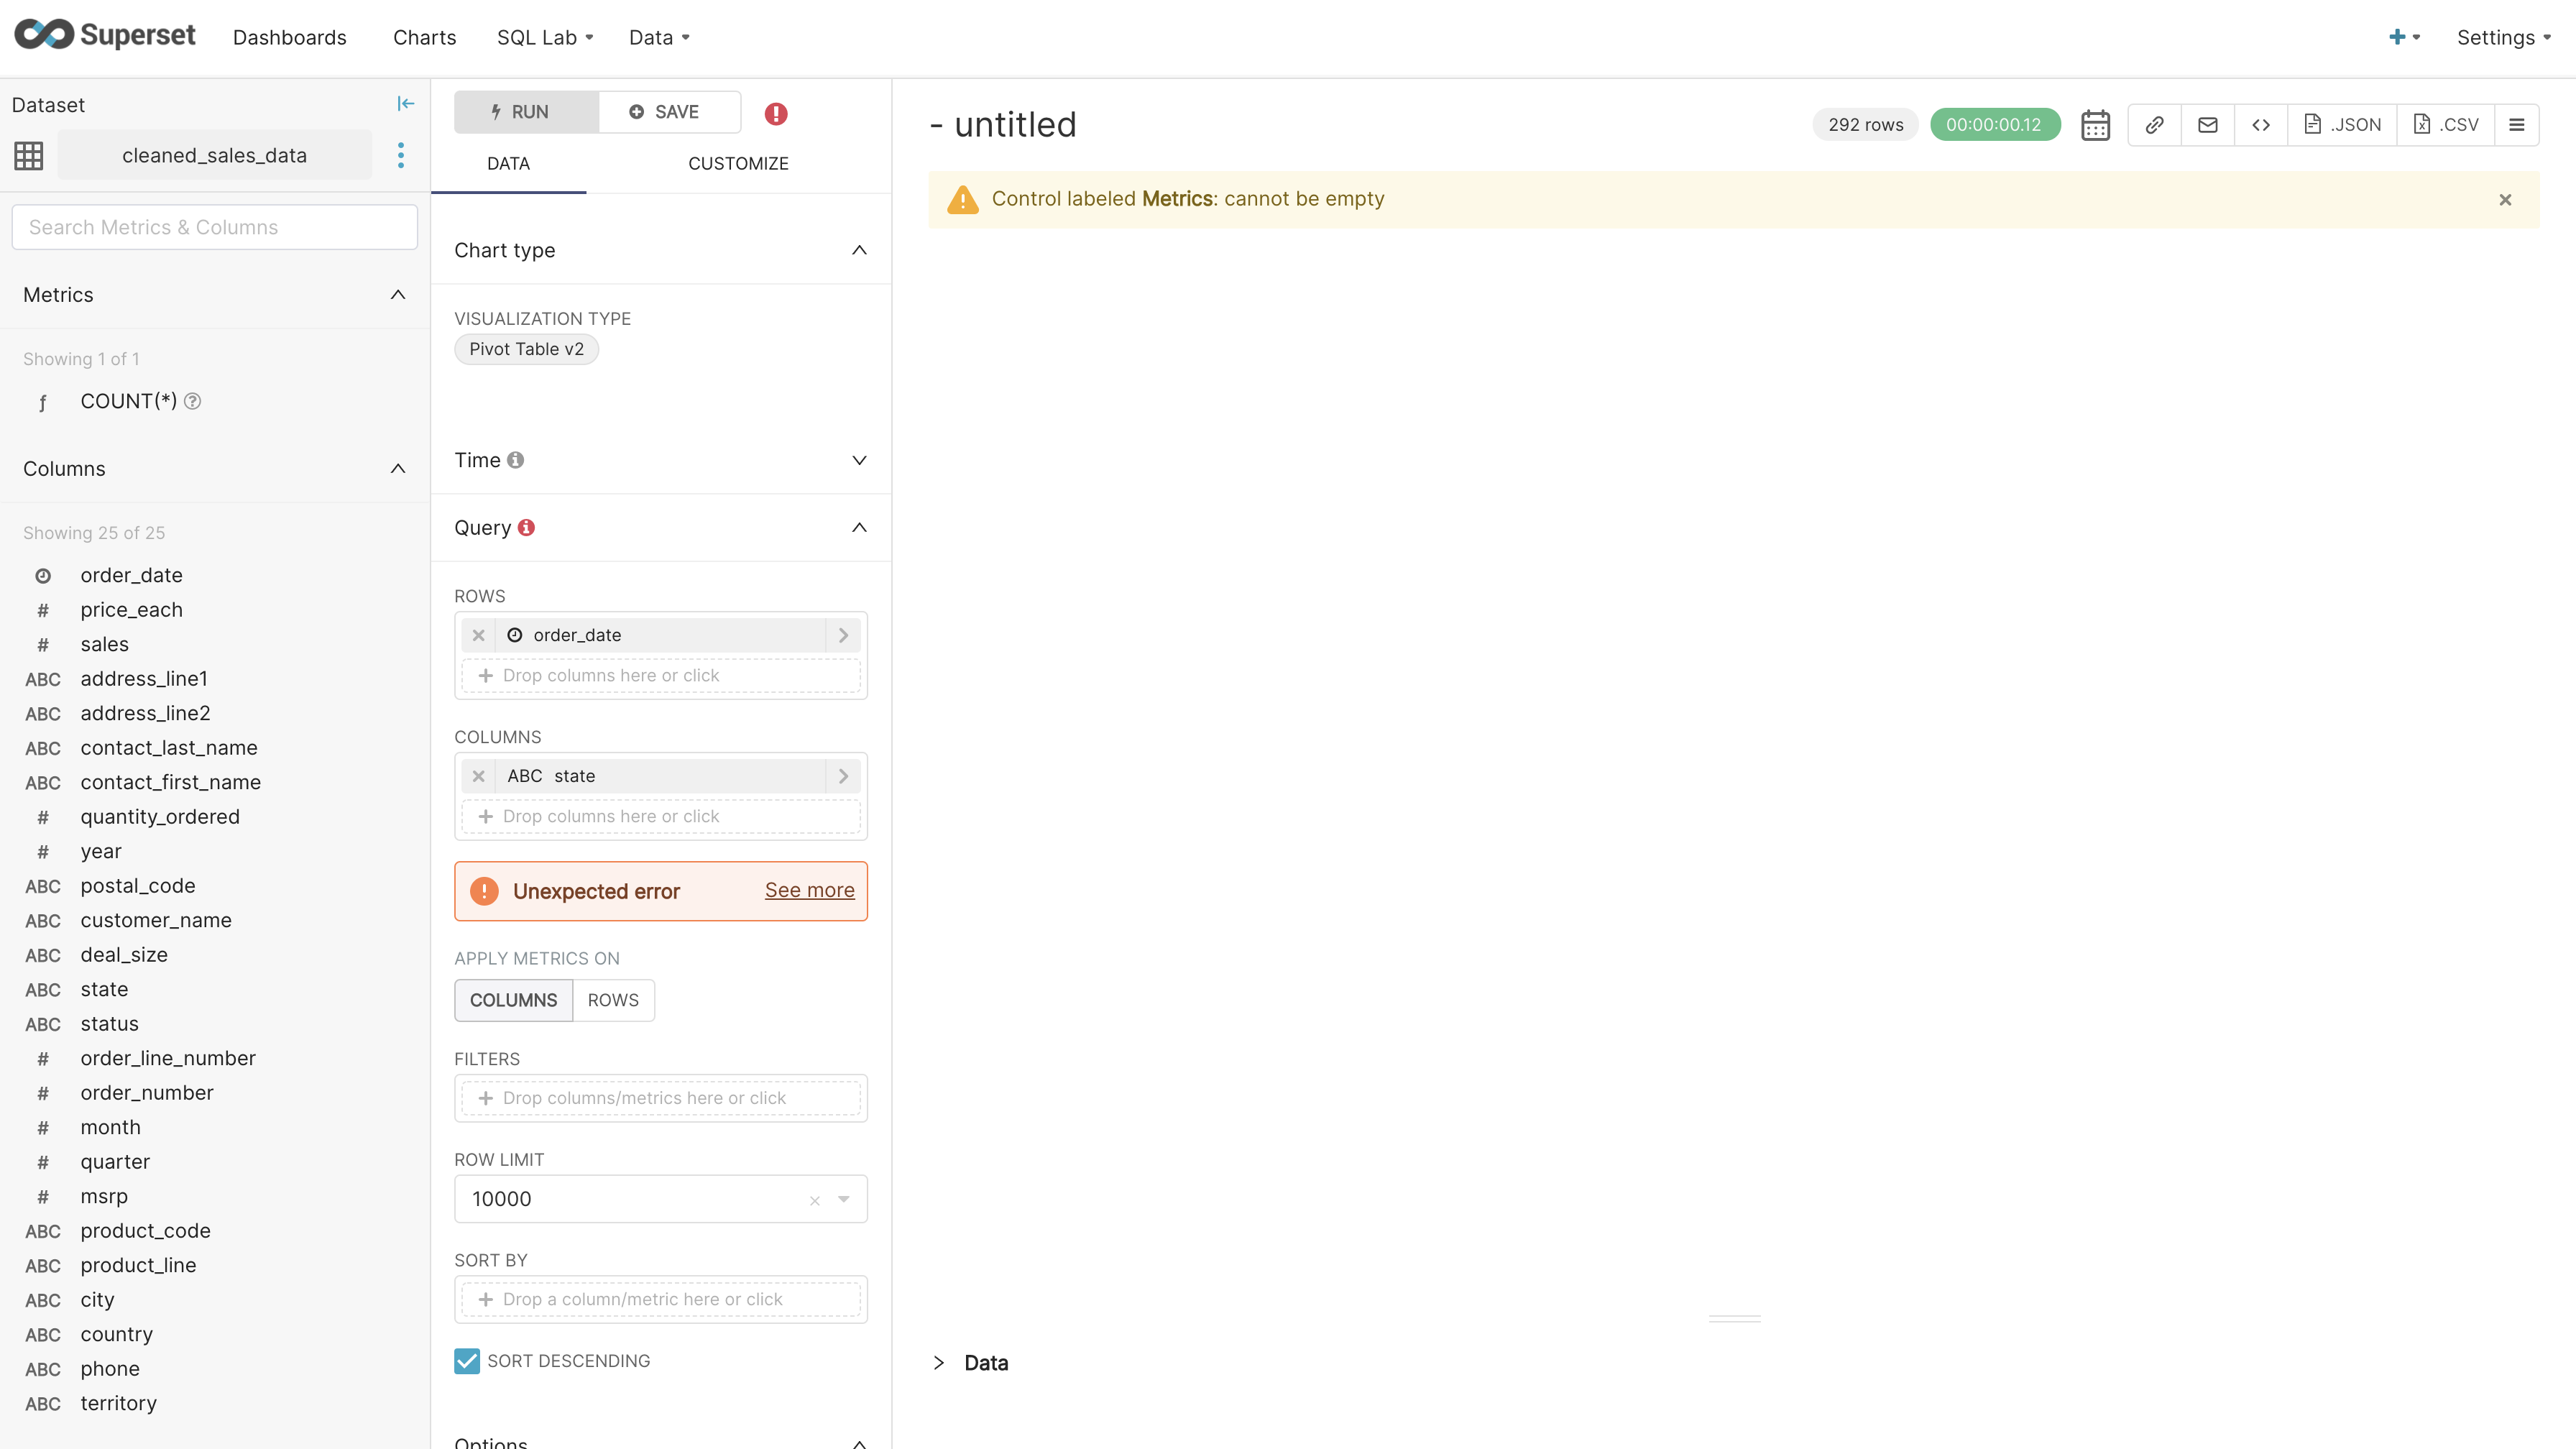Copy the permalink using the link icon
The image size is (2576, 1449).
2155,124
